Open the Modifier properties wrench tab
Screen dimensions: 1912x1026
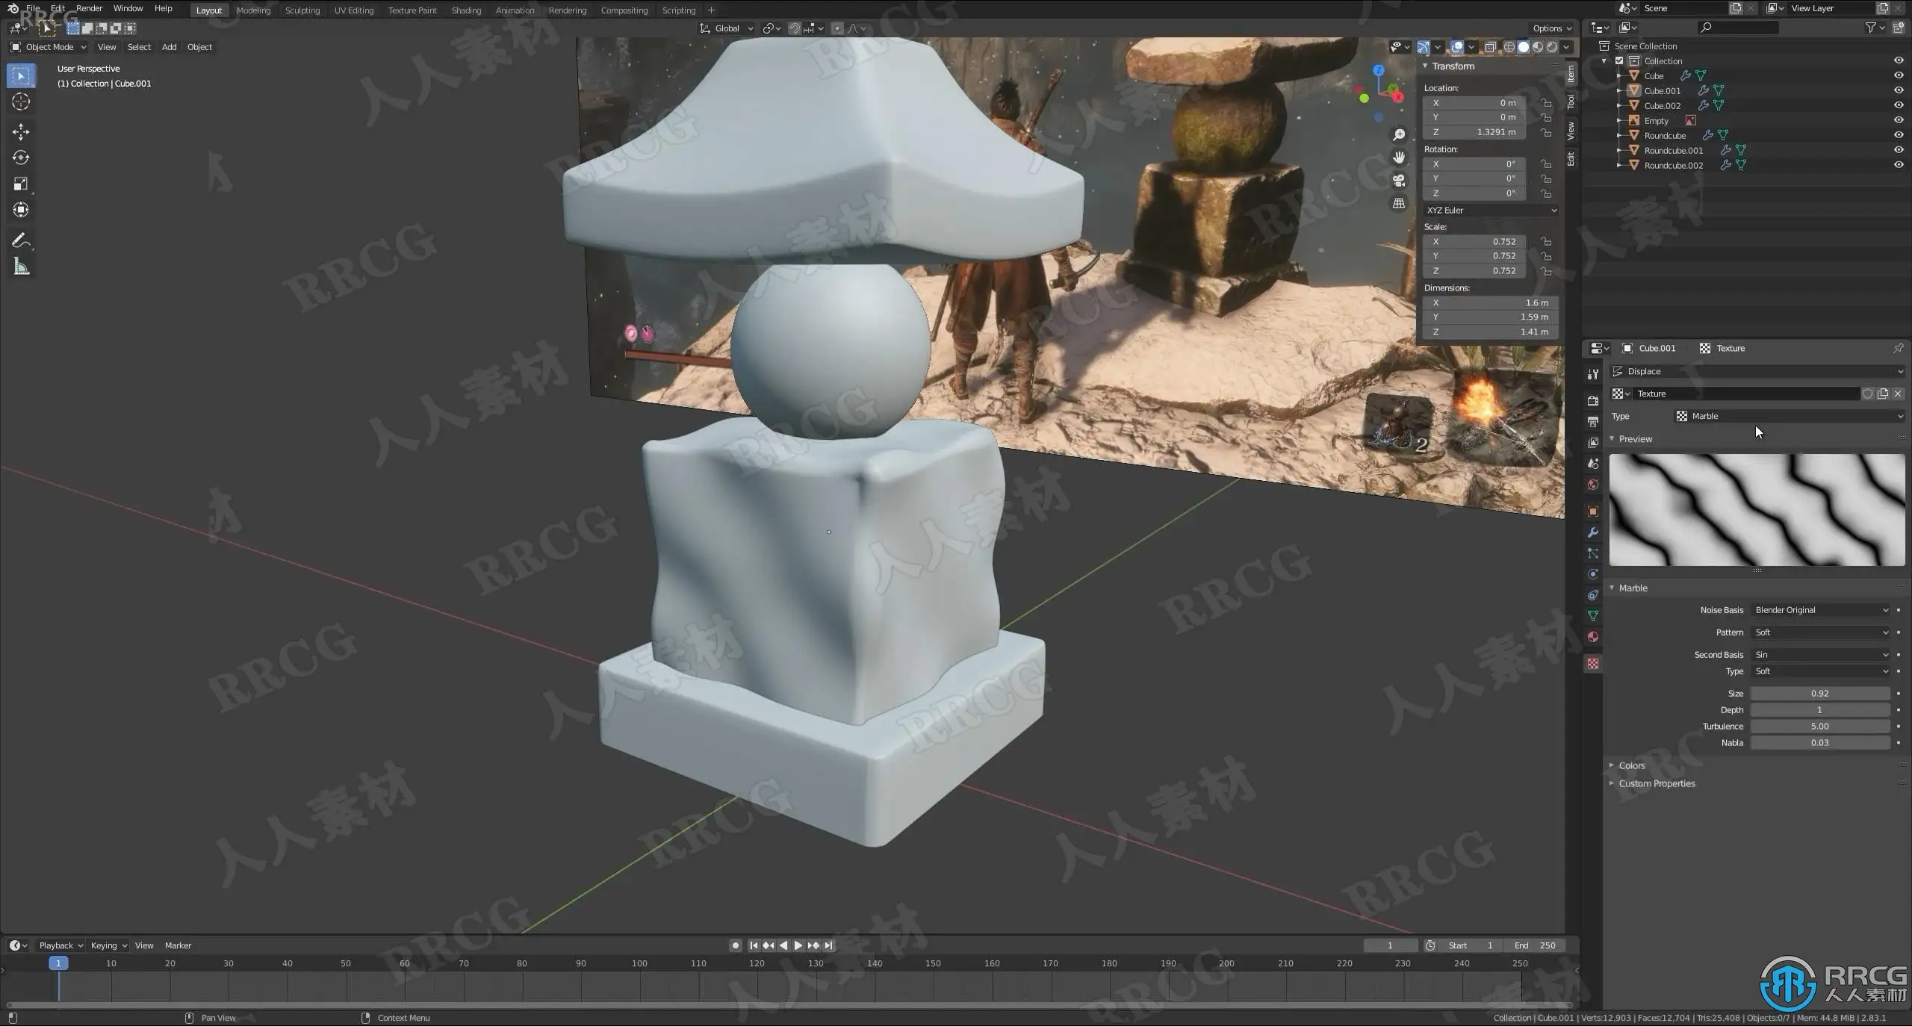(1592, 532)
